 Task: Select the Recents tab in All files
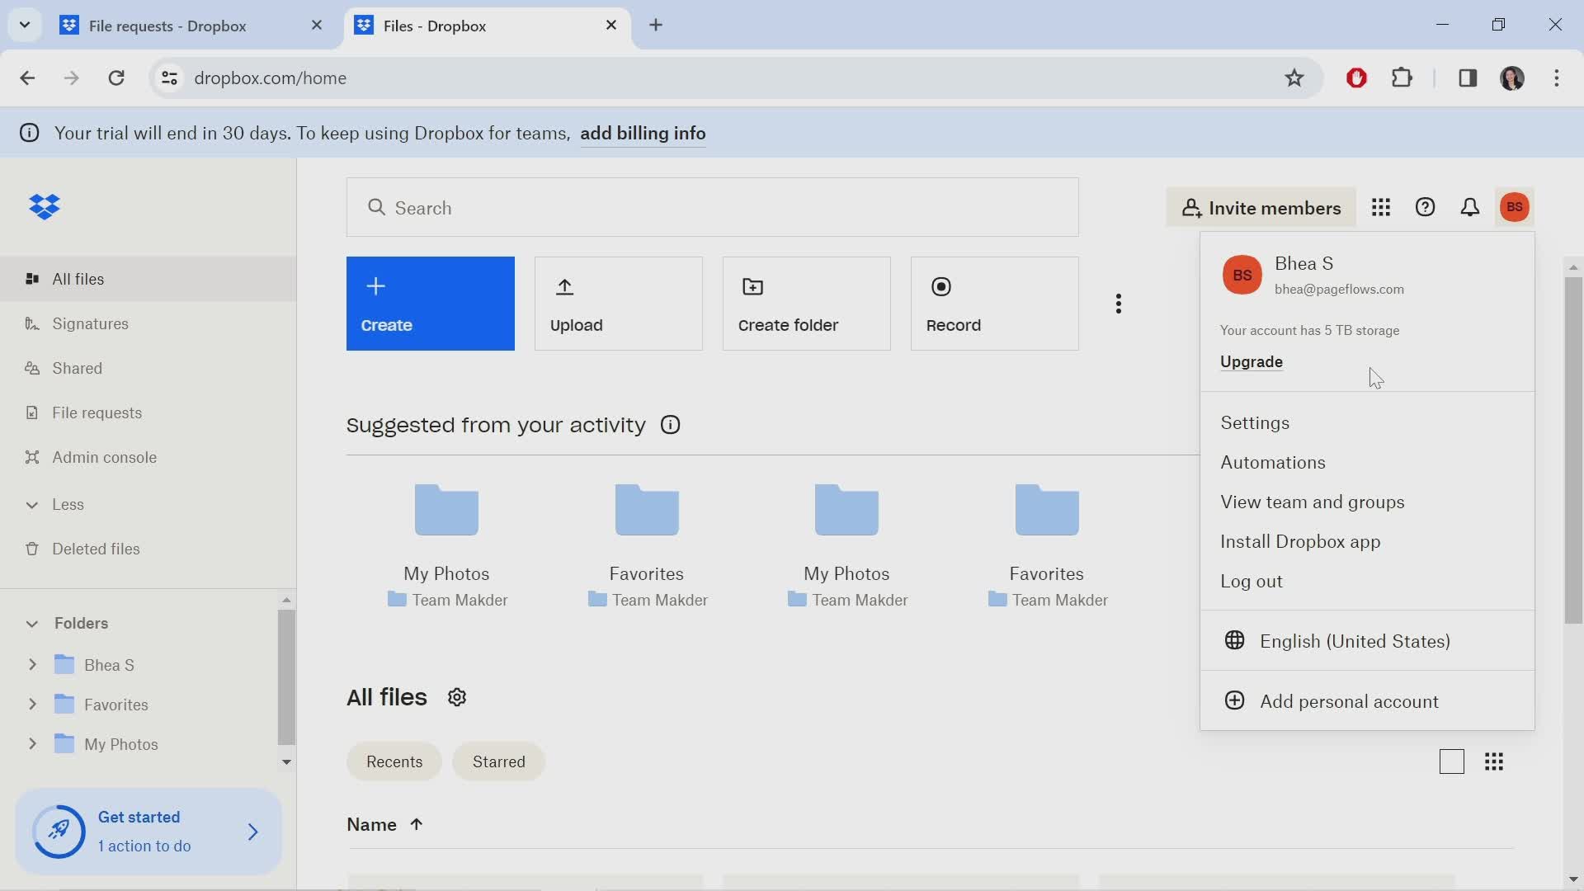coord(395,761)
